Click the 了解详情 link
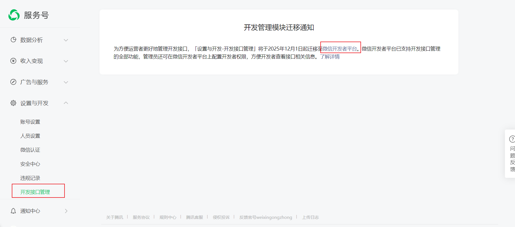The height and width of the screenshot is (227, 515). pos(330,57)
